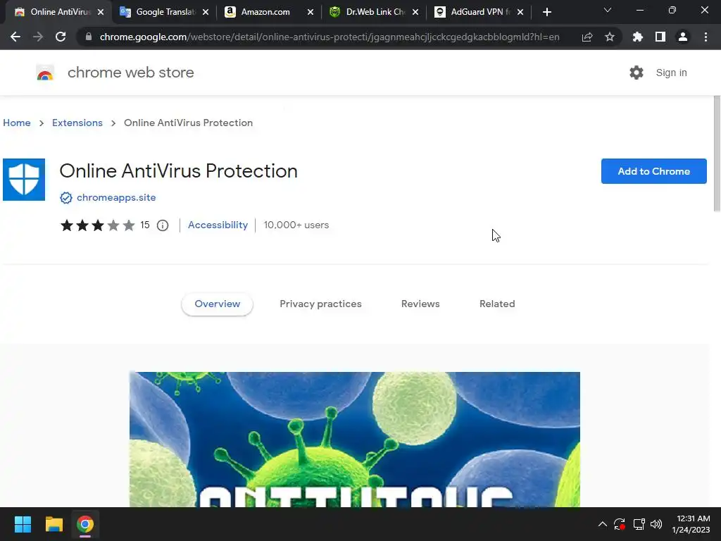Click the page vertical scrollbar
The height and width of the screenshot is (541, 721).
tap(717, 154)
